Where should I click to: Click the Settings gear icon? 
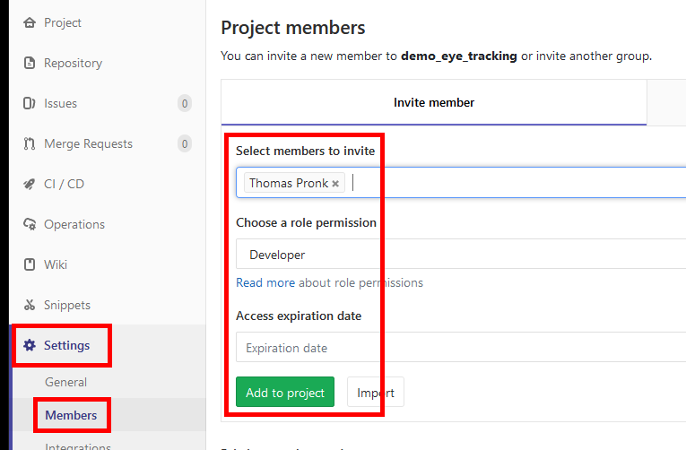[x=30, y=345]
